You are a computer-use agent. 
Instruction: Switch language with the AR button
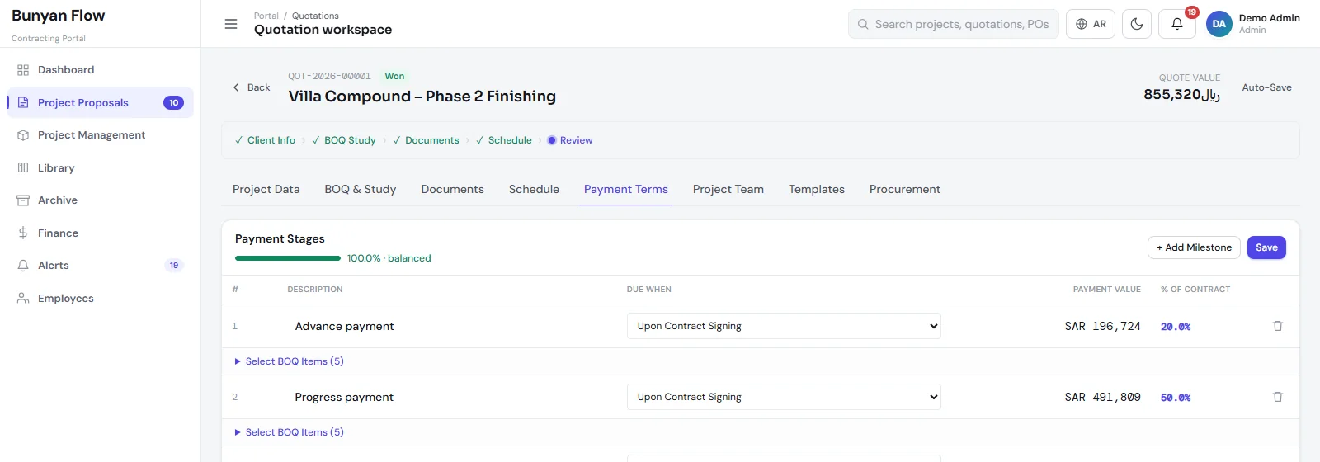coord(1091,24)
